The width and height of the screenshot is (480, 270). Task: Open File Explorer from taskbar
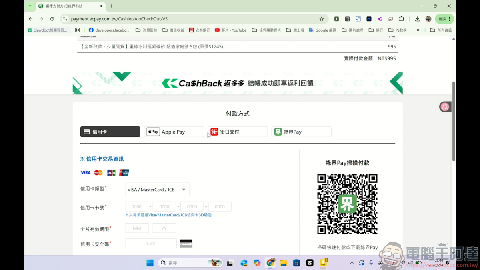coord(284,263)
